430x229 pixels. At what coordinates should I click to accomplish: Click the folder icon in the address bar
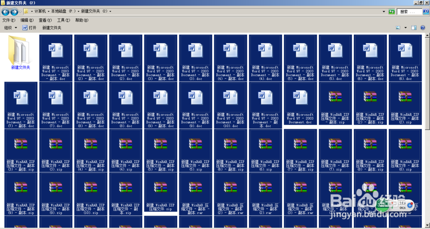[x=26, y=11]
